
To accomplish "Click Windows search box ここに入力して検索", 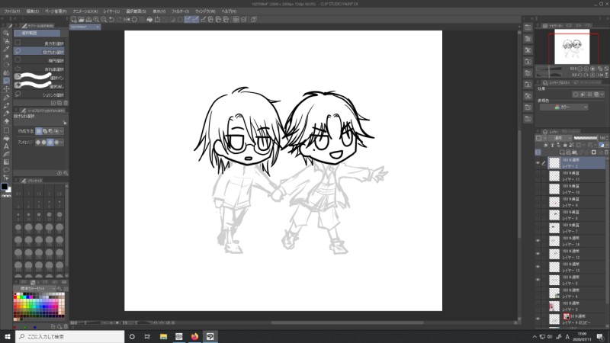I will coord(70,336).
